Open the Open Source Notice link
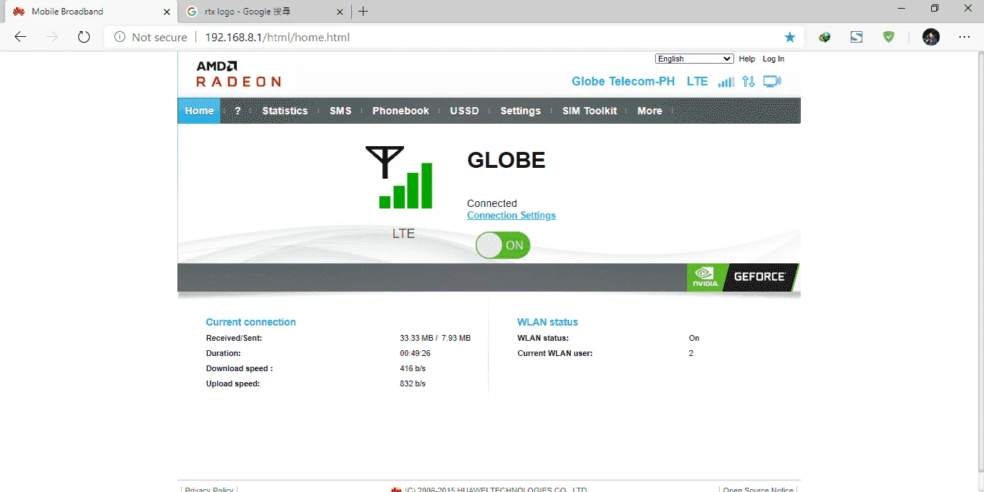The width and height of the screenshot is (984, 492). pos(758,490)
